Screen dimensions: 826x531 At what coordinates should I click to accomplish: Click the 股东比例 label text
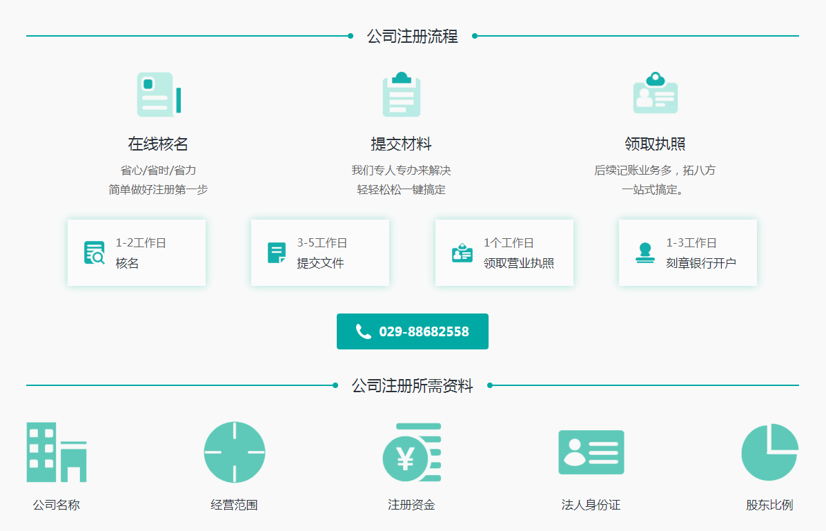coord(769,505)
